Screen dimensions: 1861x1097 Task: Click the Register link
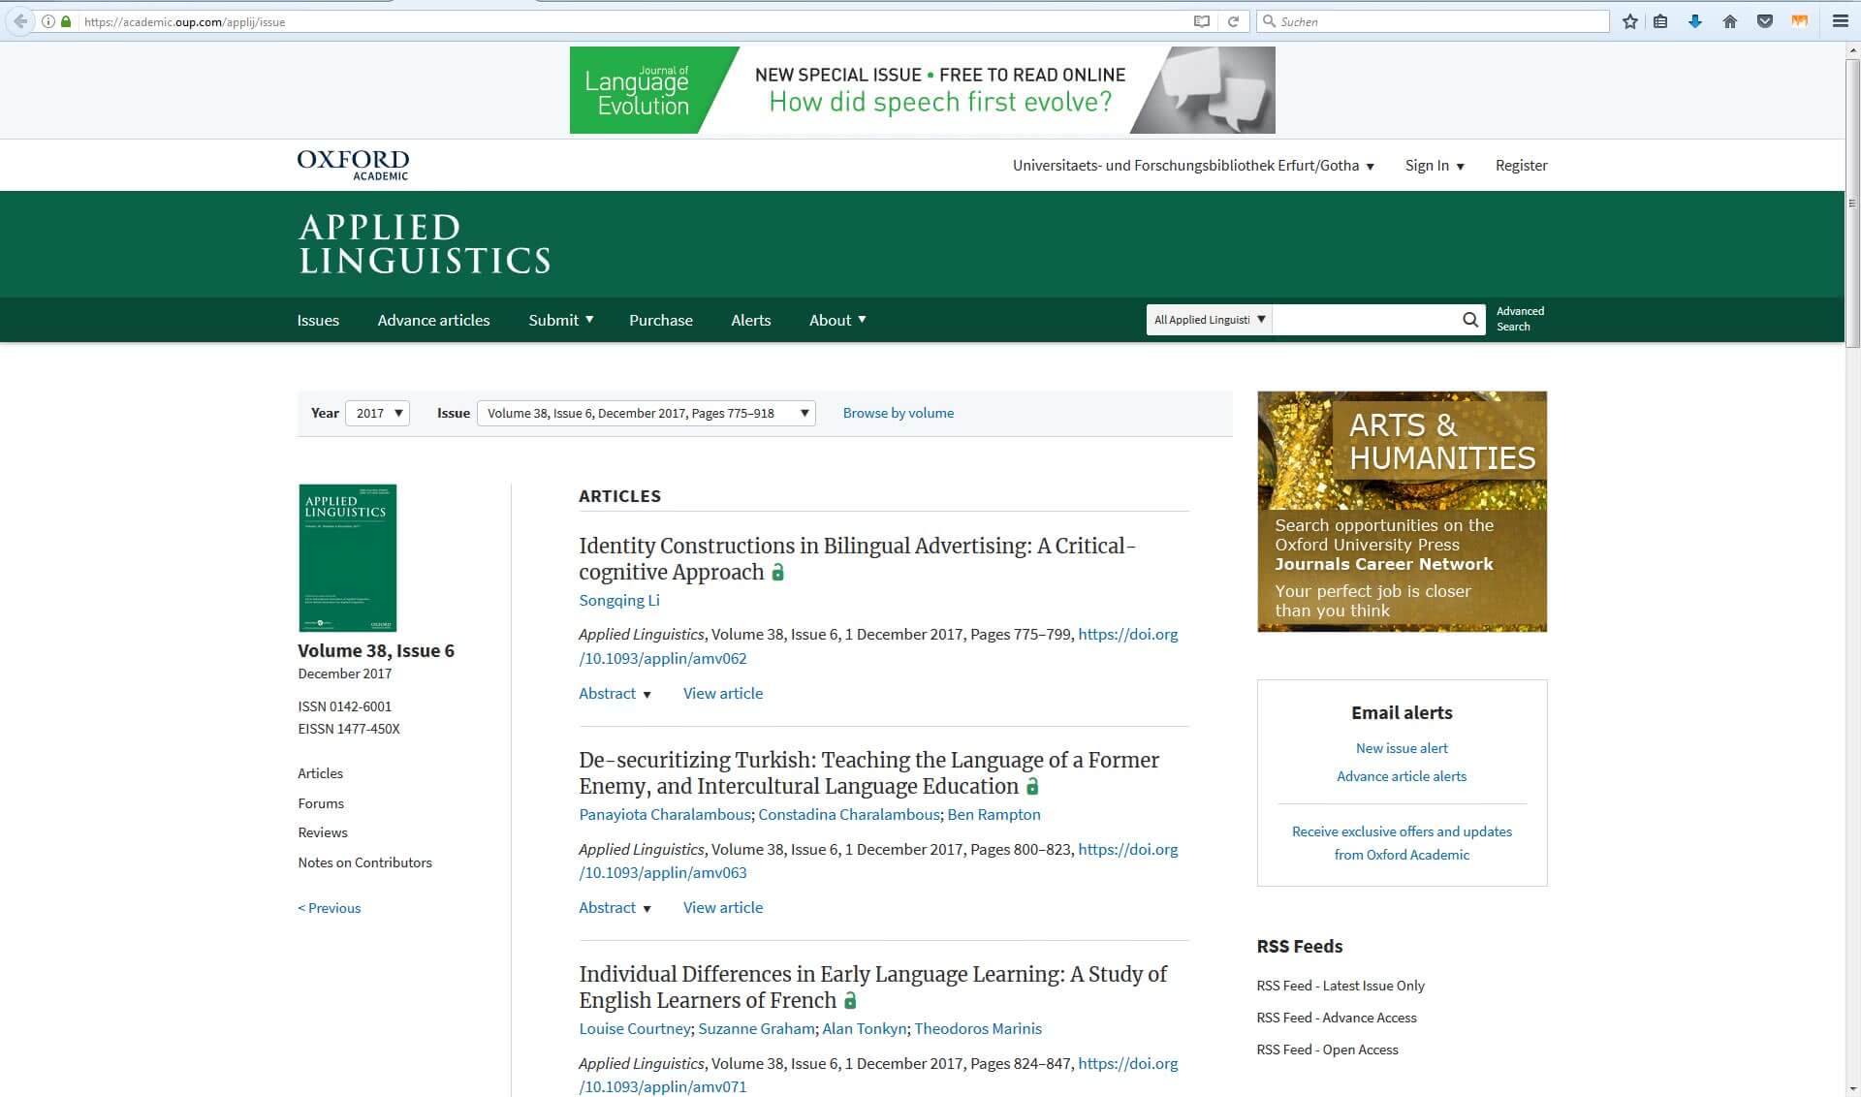1521,166
